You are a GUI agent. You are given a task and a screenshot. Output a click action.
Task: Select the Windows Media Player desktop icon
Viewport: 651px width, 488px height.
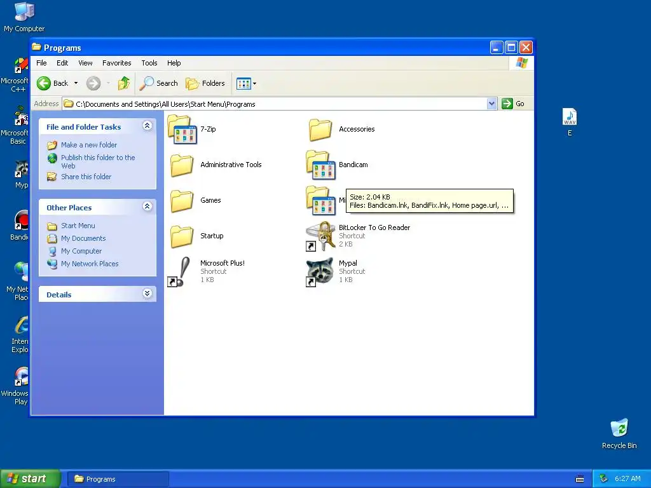point(21,377)
